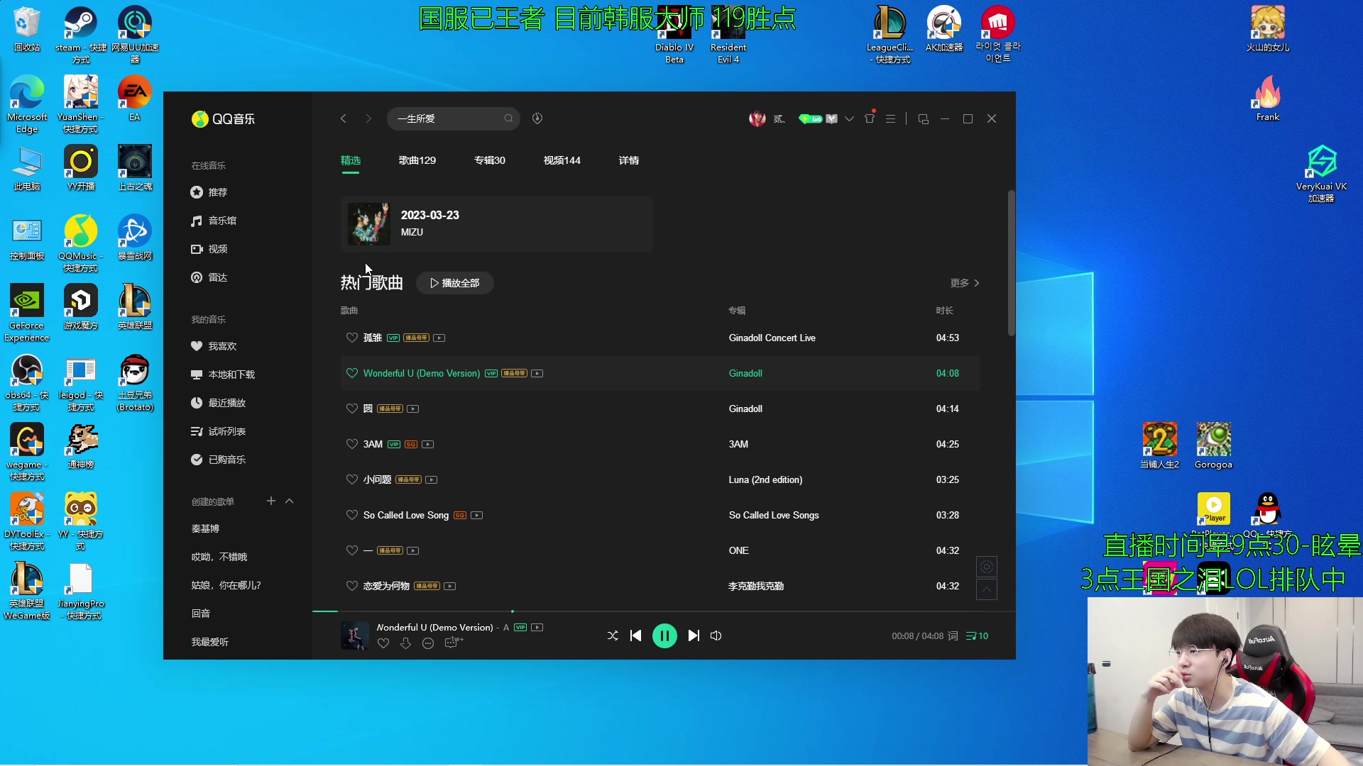Open album link So Called Love Songs
The image size is (1363, 766).
774,515
